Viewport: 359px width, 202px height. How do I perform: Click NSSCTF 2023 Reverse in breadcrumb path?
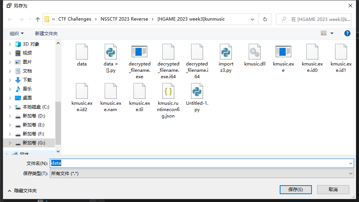point(124,19)
